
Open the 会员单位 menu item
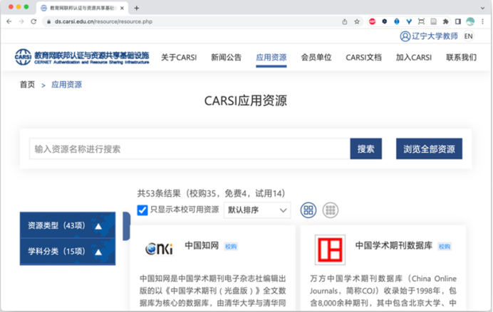pos(316,58)
